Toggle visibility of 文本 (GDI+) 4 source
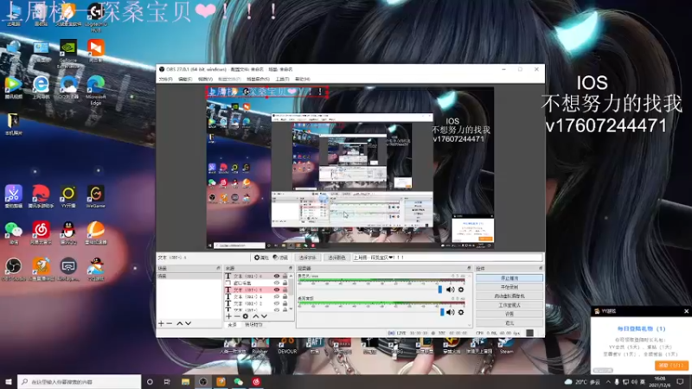Viewport: 692px width, 389px height. click(277, 297)
